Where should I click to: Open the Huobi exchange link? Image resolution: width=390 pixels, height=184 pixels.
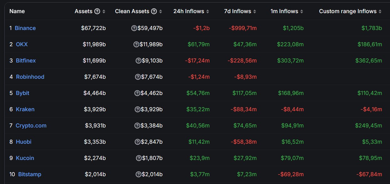pyautogui.click(x=24, y=142)
